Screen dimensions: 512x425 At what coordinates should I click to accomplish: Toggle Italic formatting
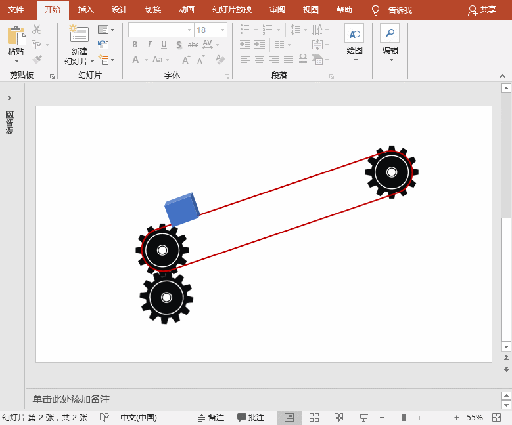tap(149, 45)
